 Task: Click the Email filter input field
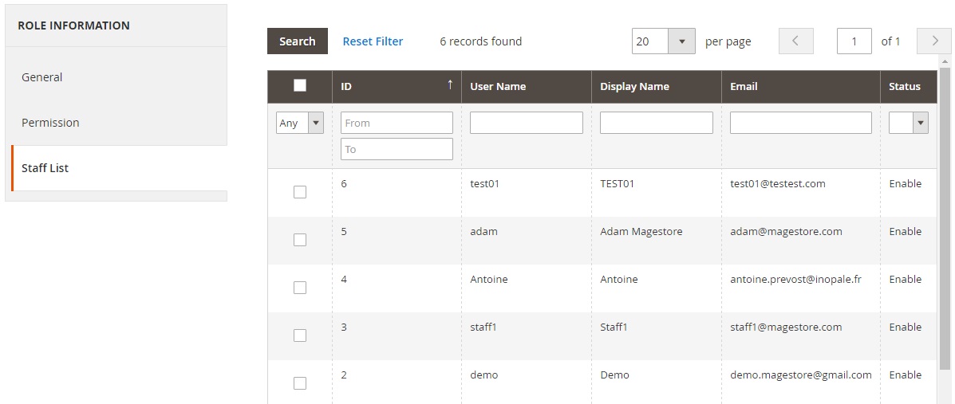800,123
